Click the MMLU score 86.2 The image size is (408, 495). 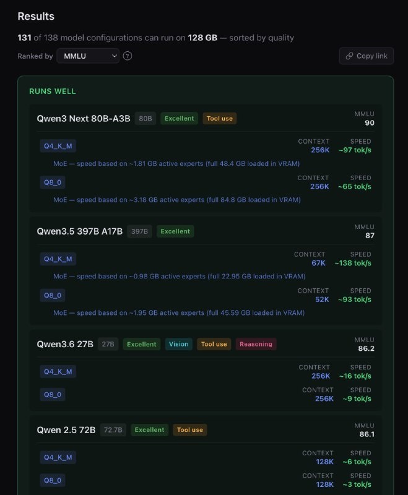[367, 348]
